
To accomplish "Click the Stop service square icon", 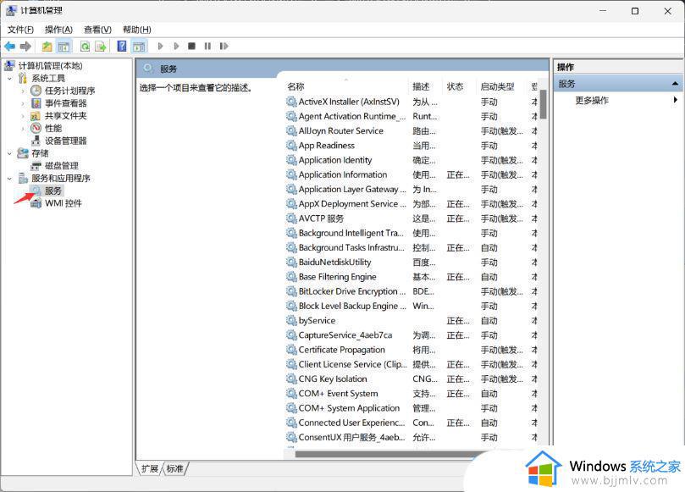I will tap(191, 46).
